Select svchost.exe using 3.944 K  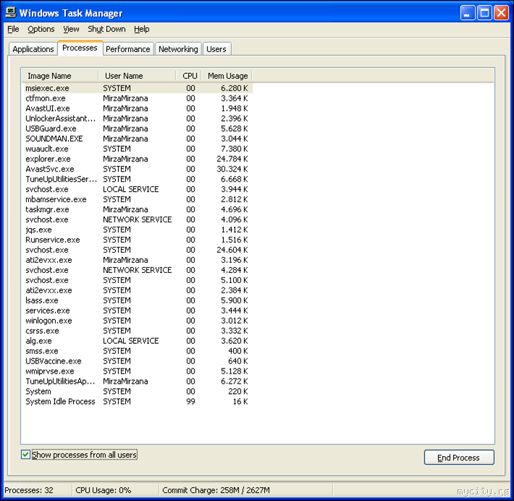(137, 189)
